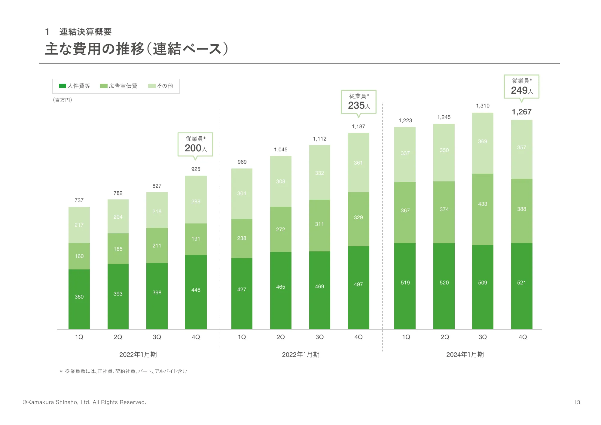The height and width of the screenshot is (425, 601).
Task: Click the dark green segment labeled 465
Action: point(281,290)
